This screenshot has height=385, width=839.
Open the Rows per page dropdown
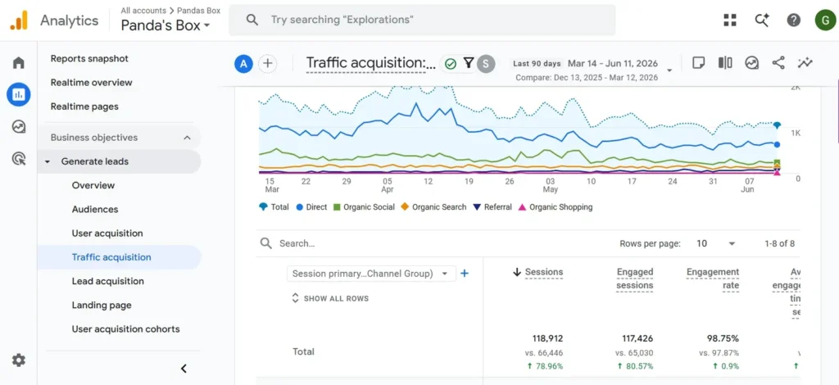point(716,244)
